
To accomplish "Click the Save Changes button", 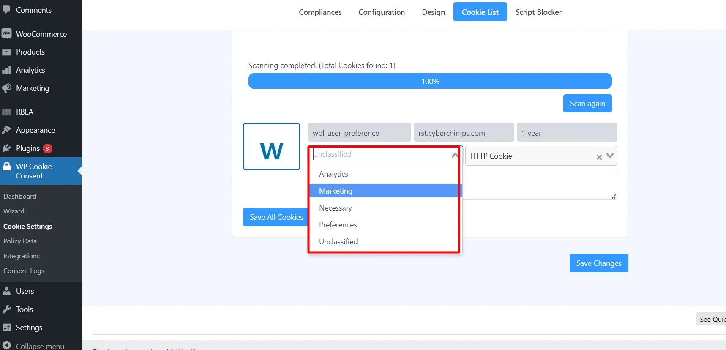I will [598, 263].
